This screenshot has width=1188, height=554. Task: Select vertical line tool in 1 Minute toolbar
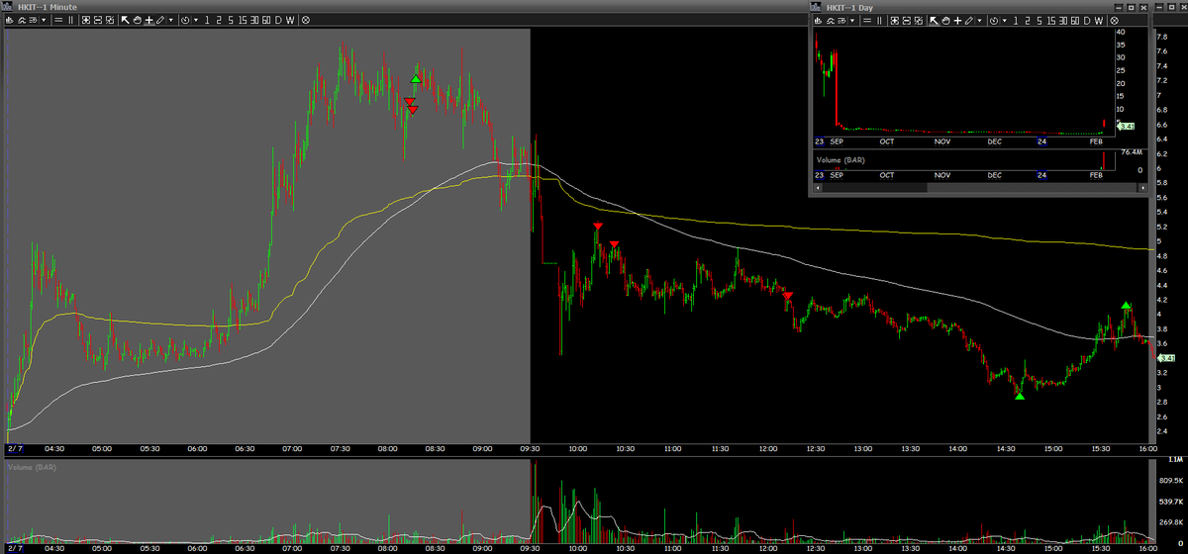click(70, 20)
